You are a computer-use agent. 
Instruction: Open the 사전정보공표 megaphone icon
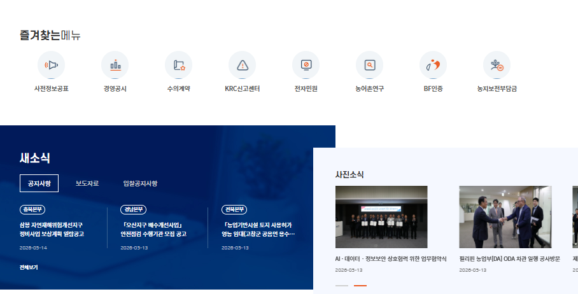[51, 65]
